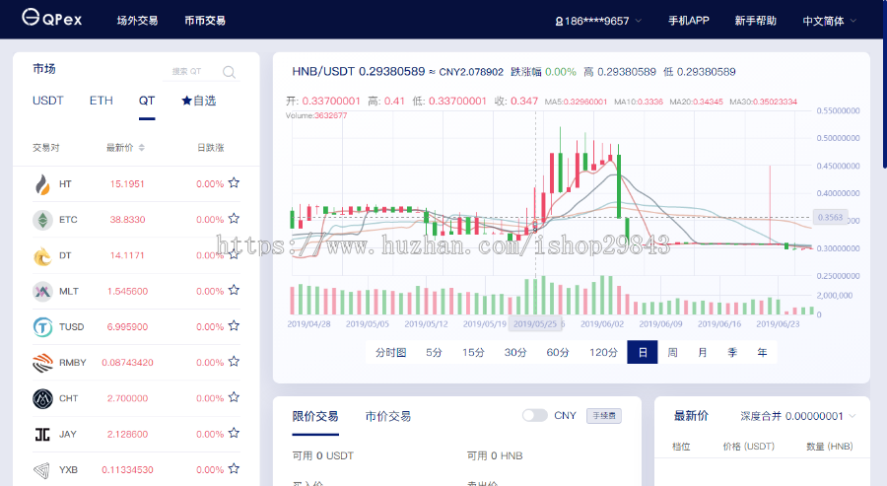Click the CHT coin icon
Screen dimensions: 887x486
coord(42,398)
